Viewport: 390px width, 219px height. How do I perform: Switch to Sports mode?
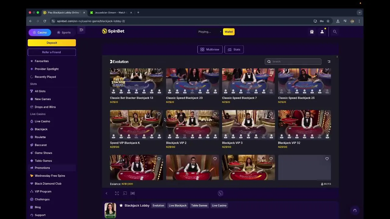point(64,33)
